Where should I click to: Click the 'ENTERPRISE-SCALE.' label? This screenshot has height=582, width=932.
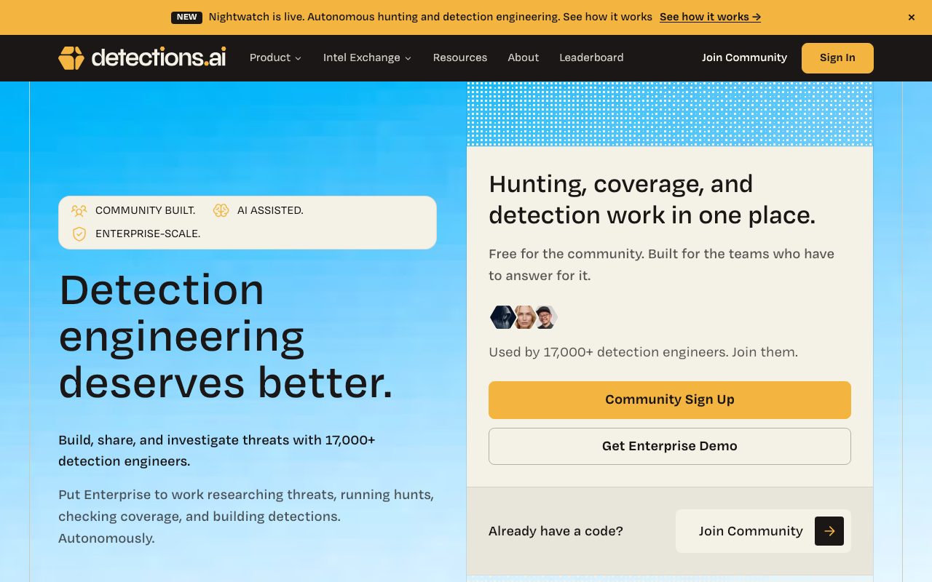148,234
